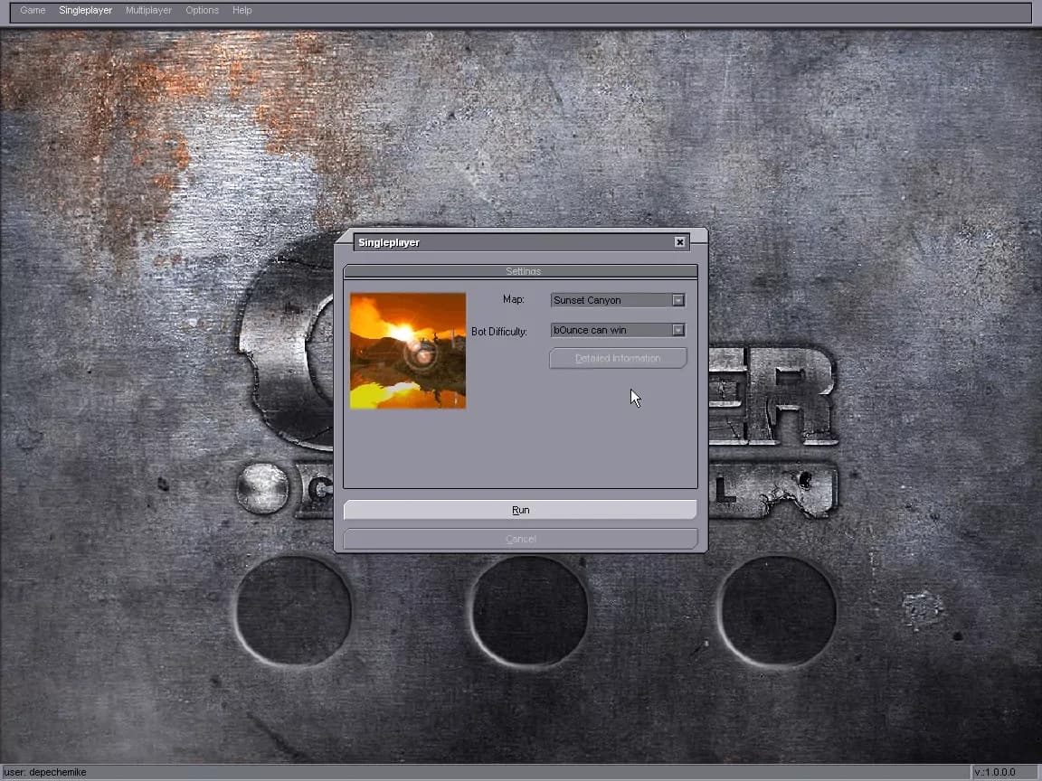
Task: Expand the Map dropdown arrow
Action: click(678, 300)
